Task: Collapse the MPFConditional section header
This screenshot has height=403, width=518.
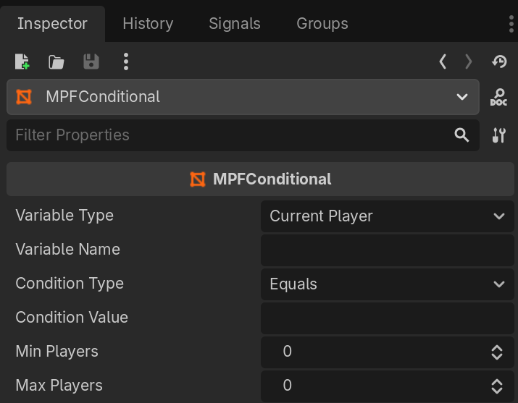Action: coord(260,179)
